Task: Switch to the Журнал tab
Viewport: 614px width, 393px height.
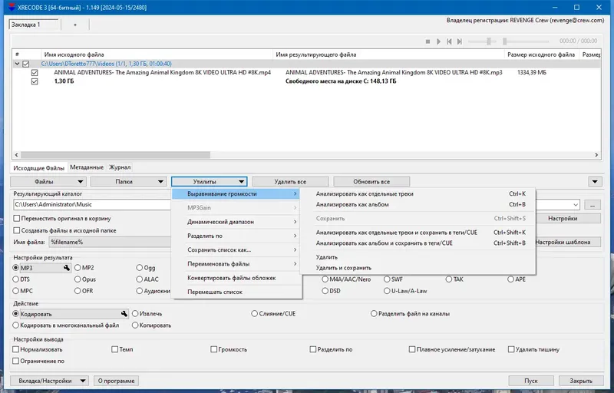Action: (x=120, y=167)
